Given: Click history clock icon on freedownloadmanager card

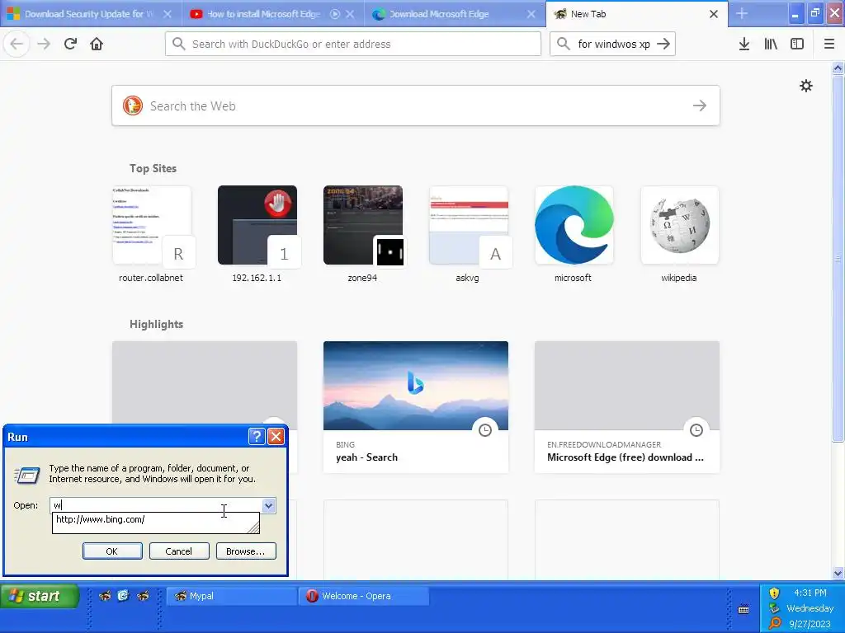Looking at the screenshot, I should click(696, 430).
